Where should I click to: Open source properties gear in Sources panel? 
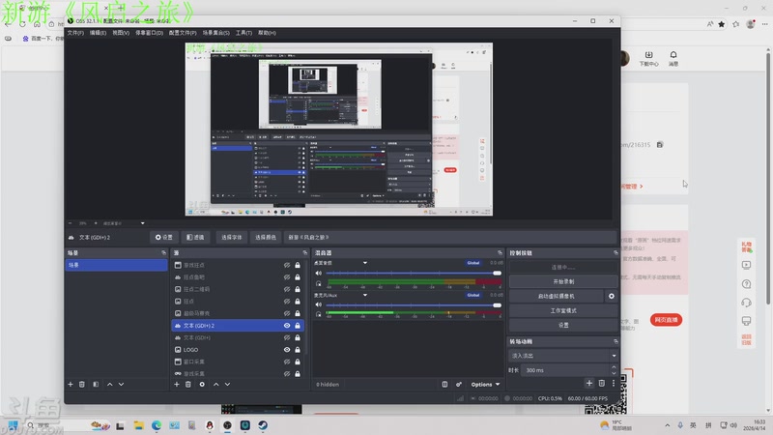click(202, 384)
